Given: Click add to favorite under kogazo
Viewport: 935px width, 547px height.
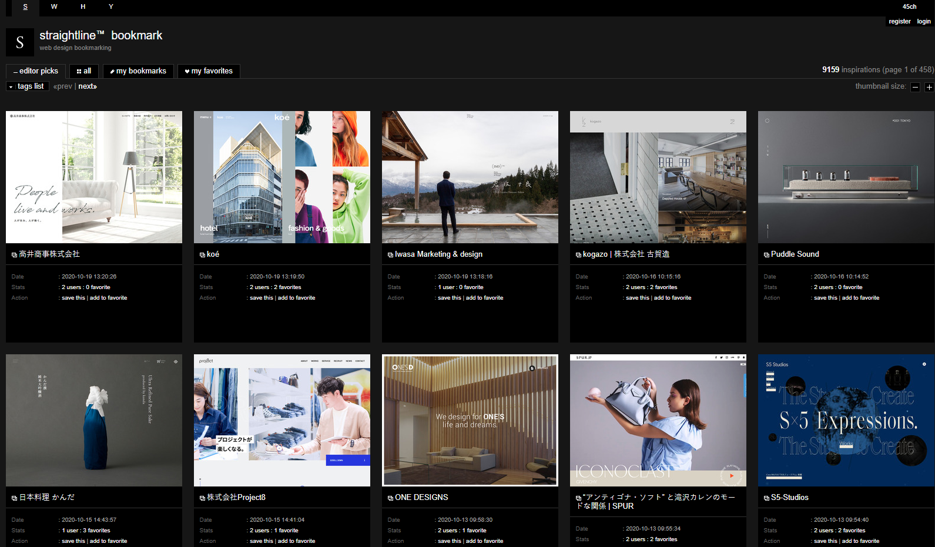Looking at the screenshot, I should click(672, 298).
